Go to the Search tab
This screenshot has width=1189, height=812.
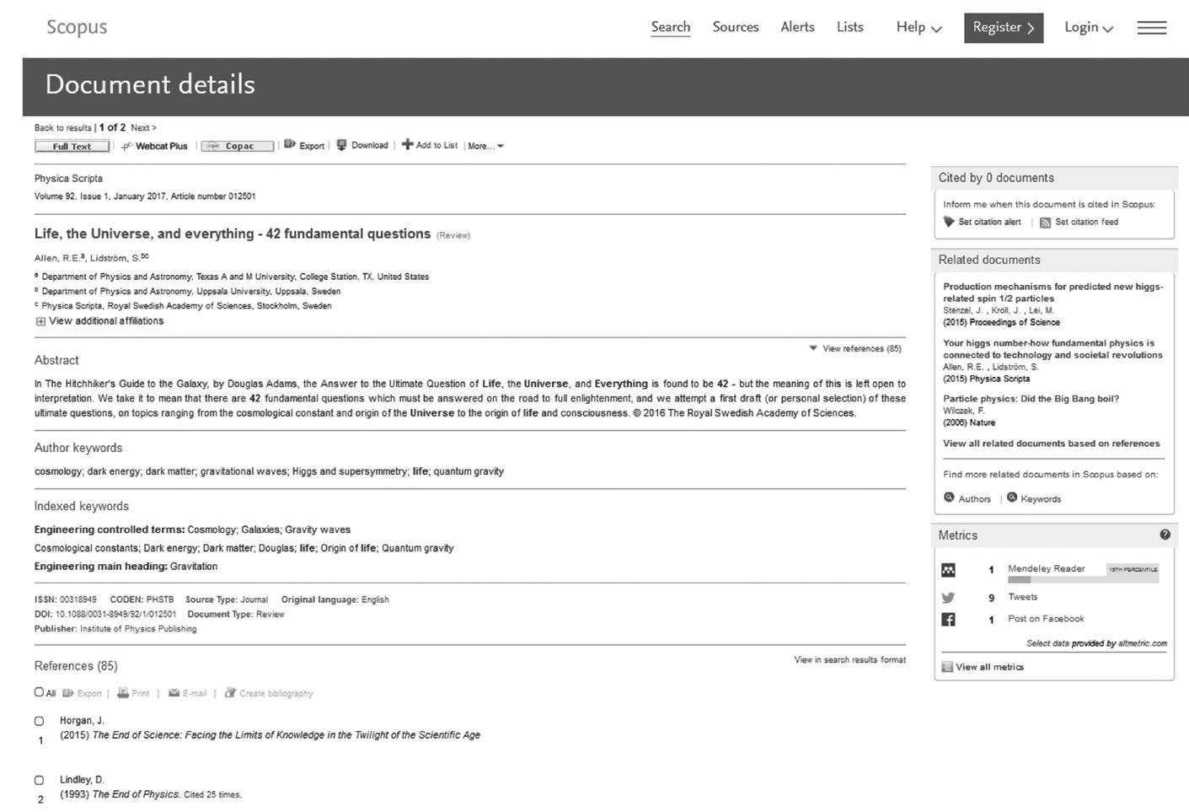pyautogui.click(x=671, y=27)
